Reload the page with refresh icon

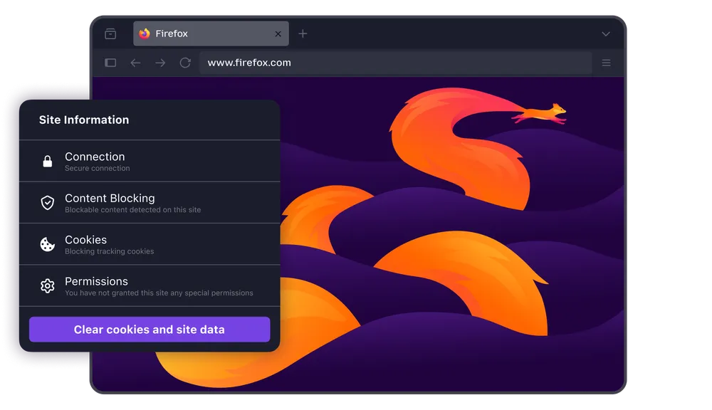tap(185, 63)
